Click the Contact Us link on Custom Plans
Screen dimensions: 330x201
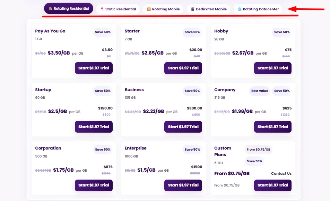pos(281,173)
